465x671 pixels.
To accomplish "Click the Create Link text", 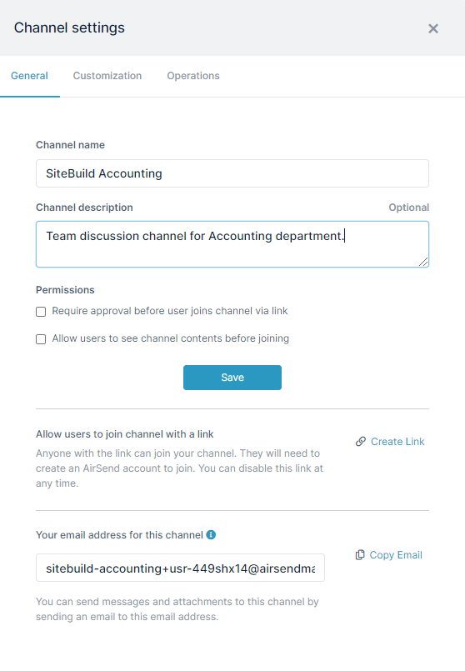I will (x=397, y=442).
